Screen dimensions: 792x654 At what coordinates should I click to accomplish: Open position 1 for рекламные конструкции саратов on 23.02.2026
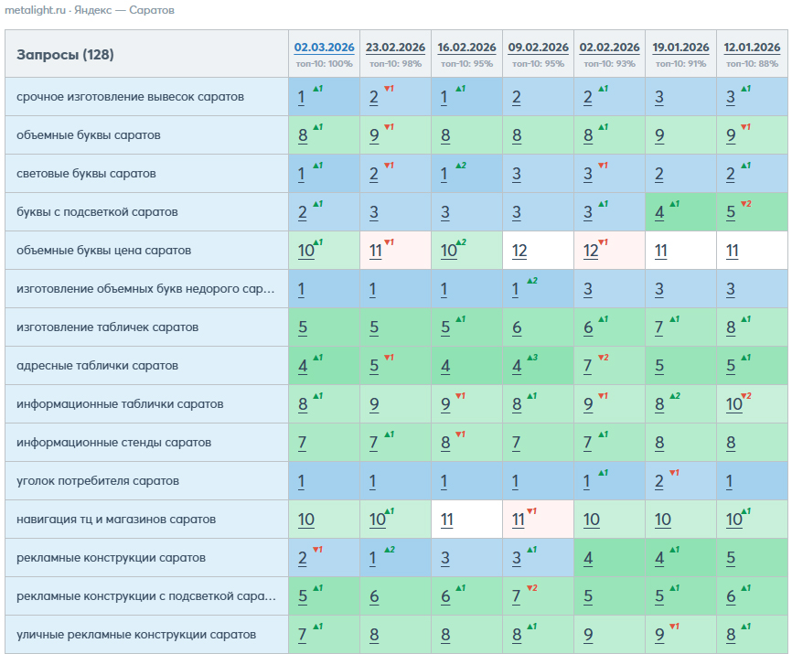tap(373, 558)
